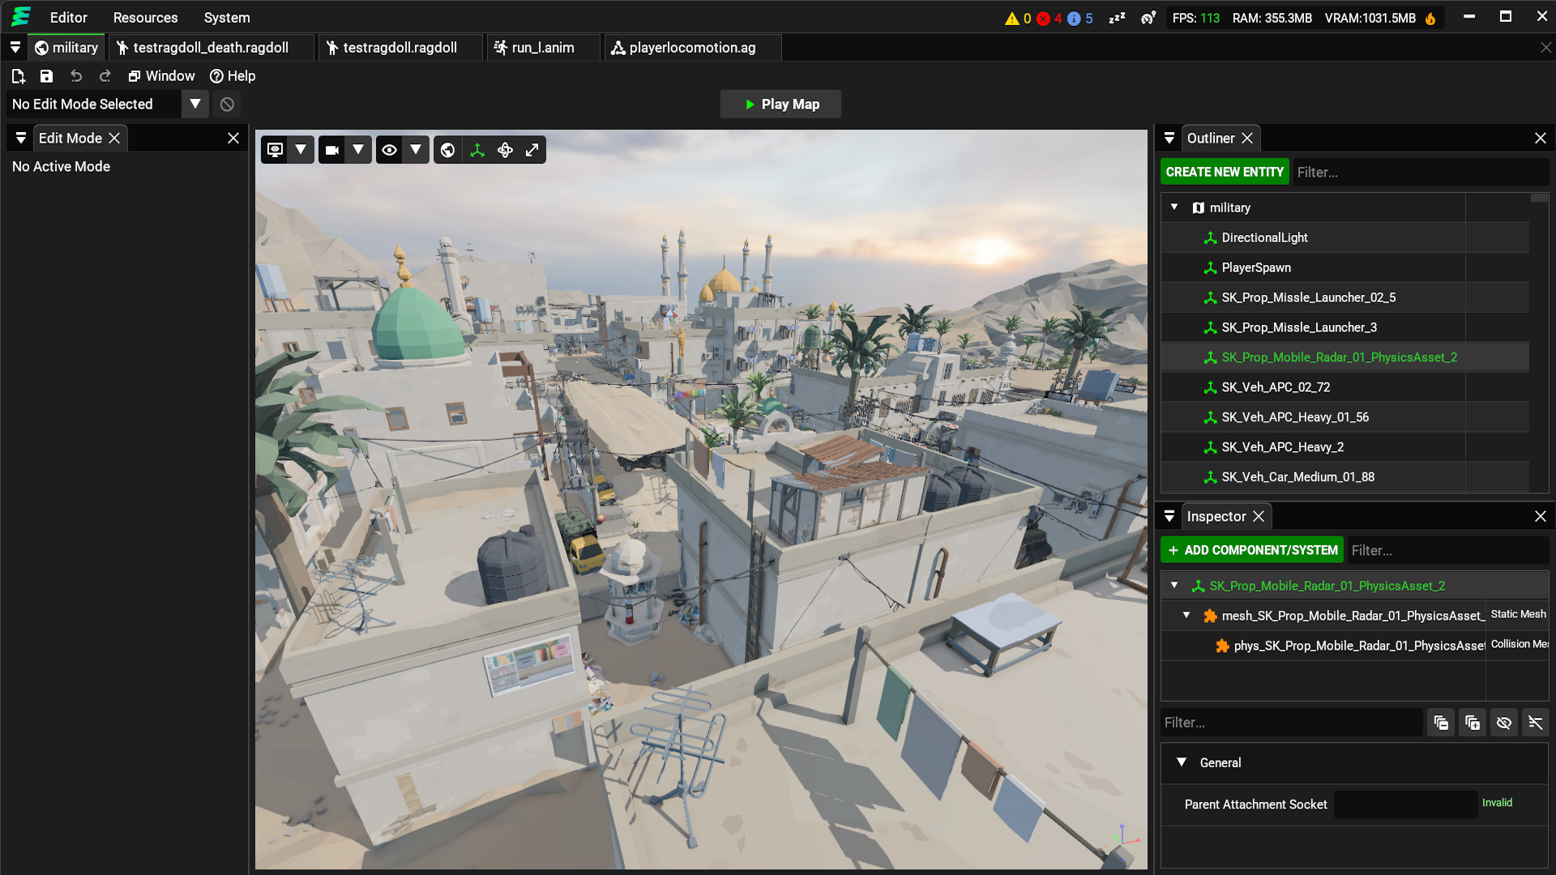Click CREATE NEW ENTITY button

[1225, 172]
